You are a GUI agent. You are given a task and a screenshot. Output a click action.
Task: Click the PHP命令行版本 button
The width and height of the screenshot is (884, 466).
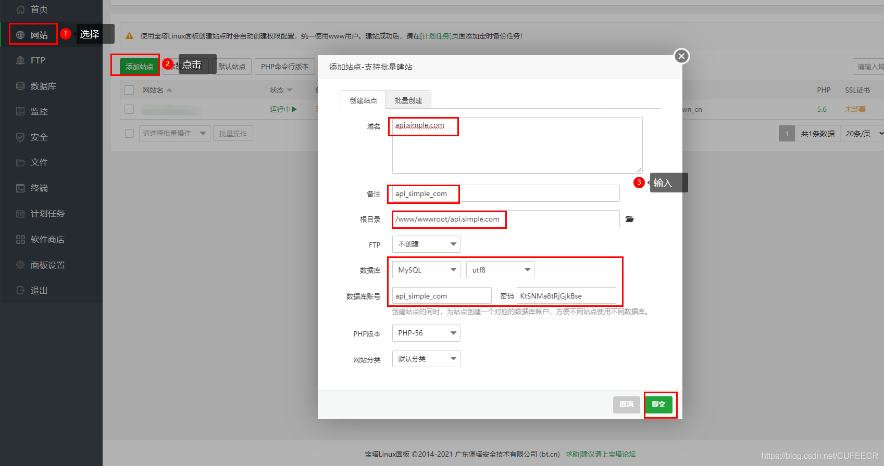[x=284, y=66]
